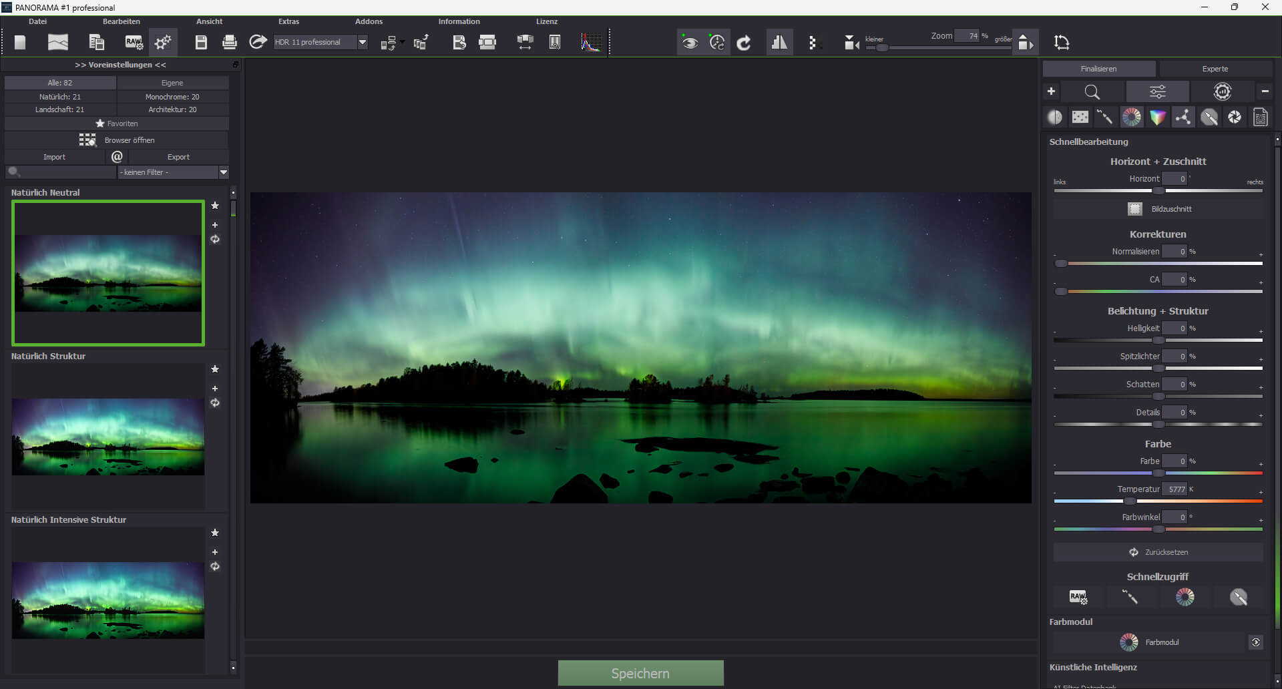Screen dimensions: 1282x689
Task: Click the histogram icon in the toolbar
Action: 590,43
